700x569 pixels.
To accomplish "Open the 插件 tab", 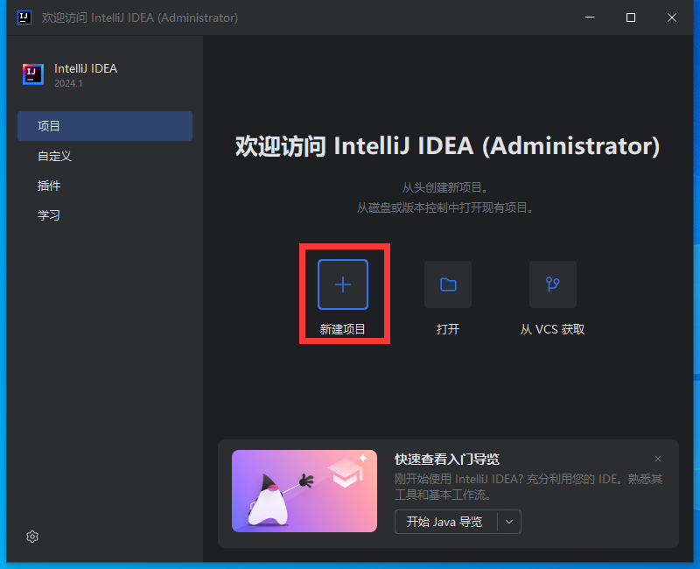I will 105,186.
